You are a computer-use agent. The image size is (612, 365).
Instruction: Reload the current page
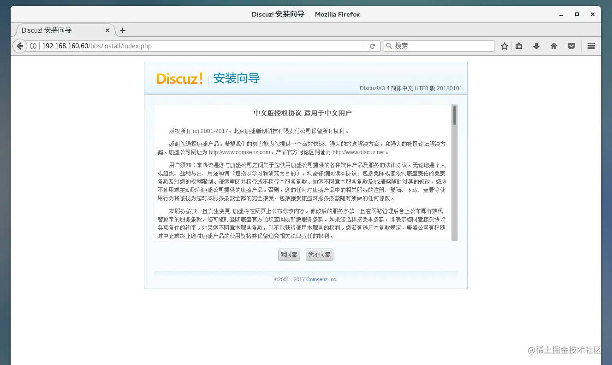pos(373,46)
